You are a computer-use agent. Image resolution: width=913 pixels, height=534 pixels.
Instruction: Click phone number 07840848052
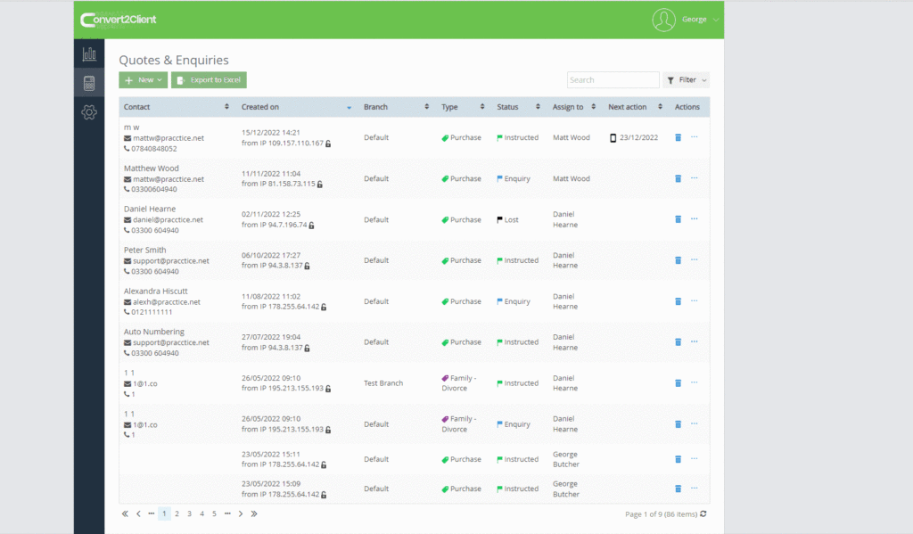[x=153, y=149]
